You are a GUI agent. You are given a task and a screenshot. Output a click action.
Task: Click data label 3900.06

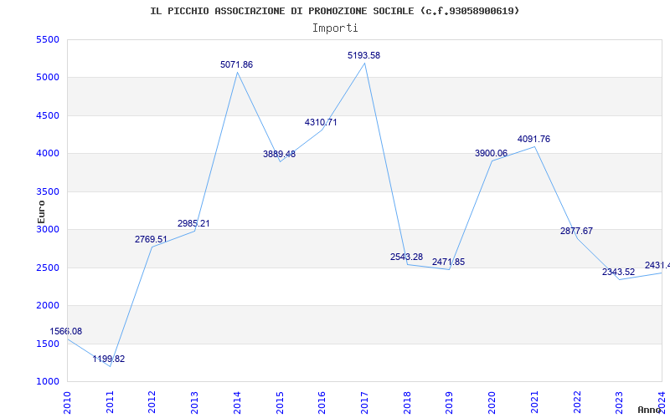click(x=491, y=153)
